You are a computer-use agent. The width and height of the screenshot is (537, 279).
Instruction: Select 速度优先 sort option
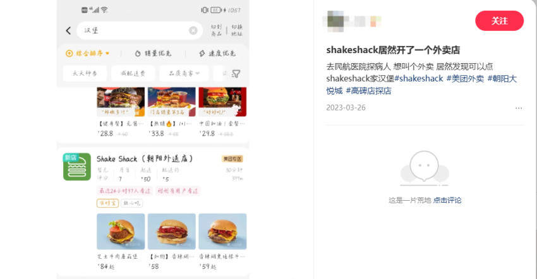[x=217, y=54]
